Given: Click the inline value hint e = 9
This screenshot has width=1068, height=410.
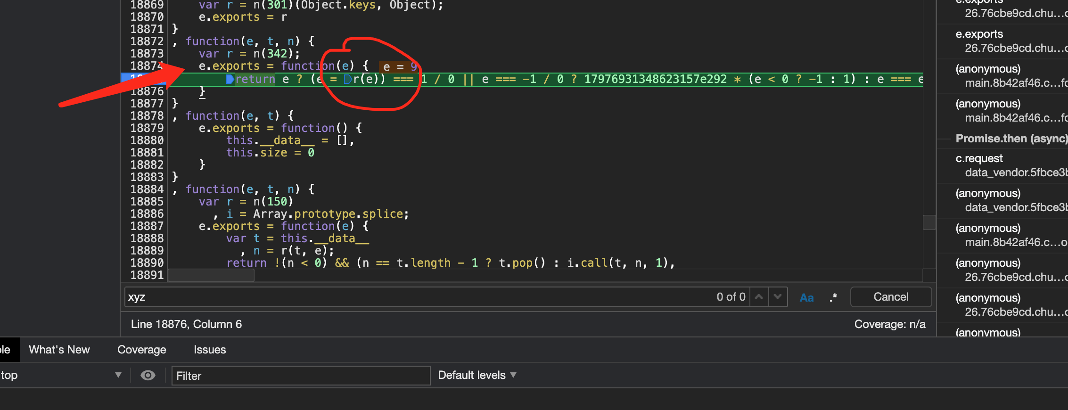Looking at the screenshot, I should [x=399, y=66].
